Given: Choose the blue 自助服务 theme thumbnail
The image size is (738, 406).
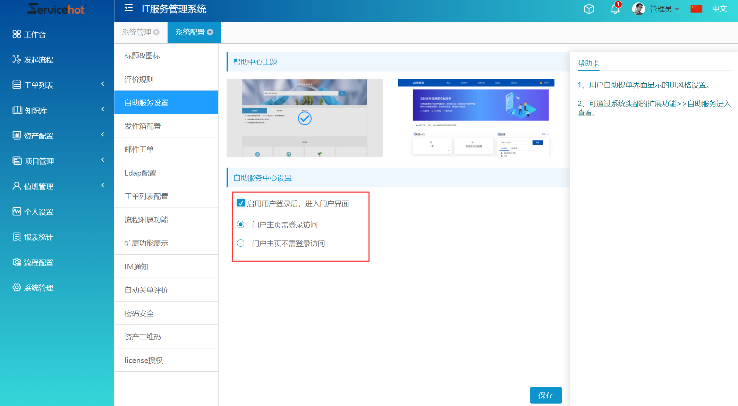Looking at the screenshot, I should [476, 118].
